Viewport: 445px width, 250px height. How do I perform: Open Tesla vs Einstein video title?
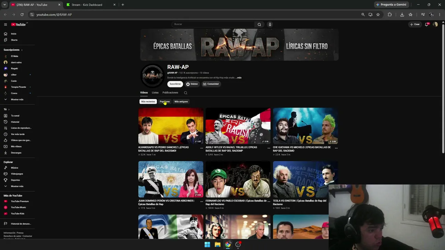pyautogui.click(x=300, y=202)
